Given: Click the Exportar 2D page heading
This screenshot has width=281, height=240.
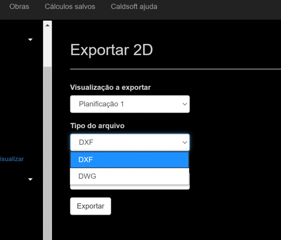Looking at the screenshot, I should 111,50.
